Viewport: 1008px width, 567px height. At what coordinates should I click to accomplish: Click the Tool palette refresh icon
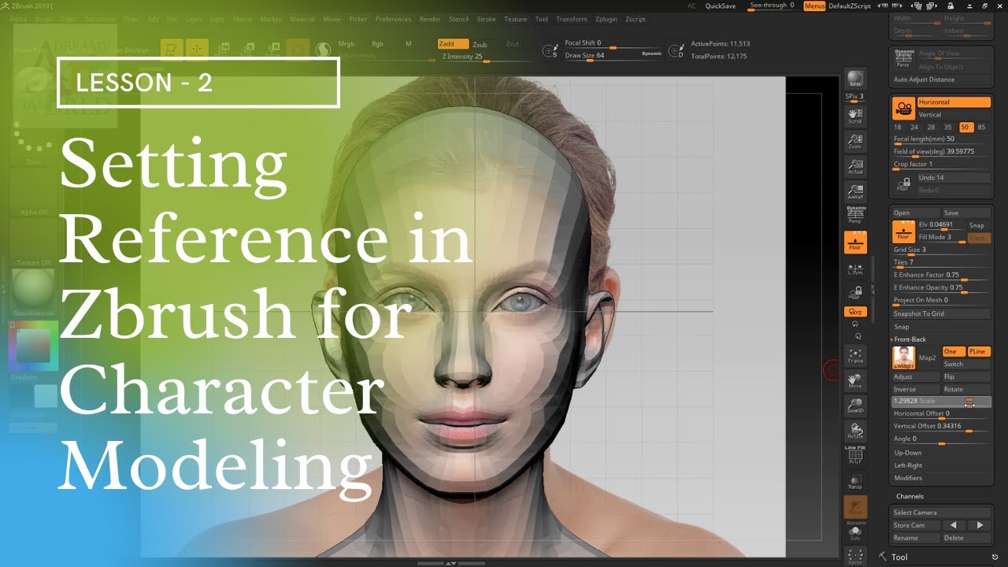995,557
